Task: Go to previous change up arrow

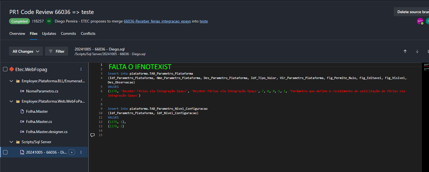Action: pos(405,51)
